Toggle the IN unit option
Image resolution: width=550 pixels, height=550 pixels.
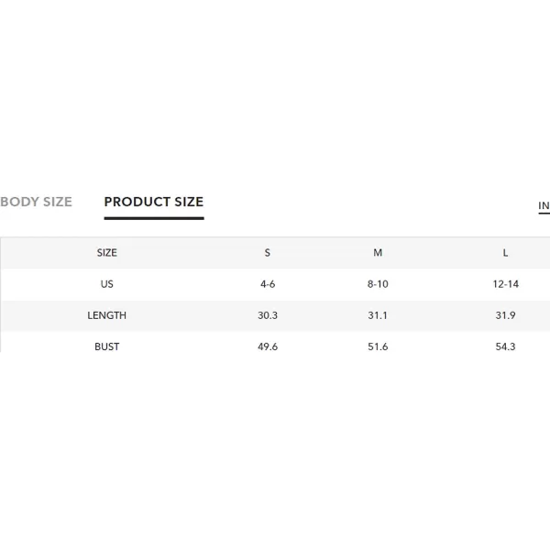pos(544,205)
